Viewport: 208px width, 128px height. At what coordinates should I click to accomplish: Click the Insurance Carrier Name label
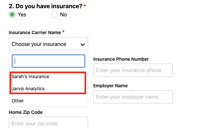(35, 32)
